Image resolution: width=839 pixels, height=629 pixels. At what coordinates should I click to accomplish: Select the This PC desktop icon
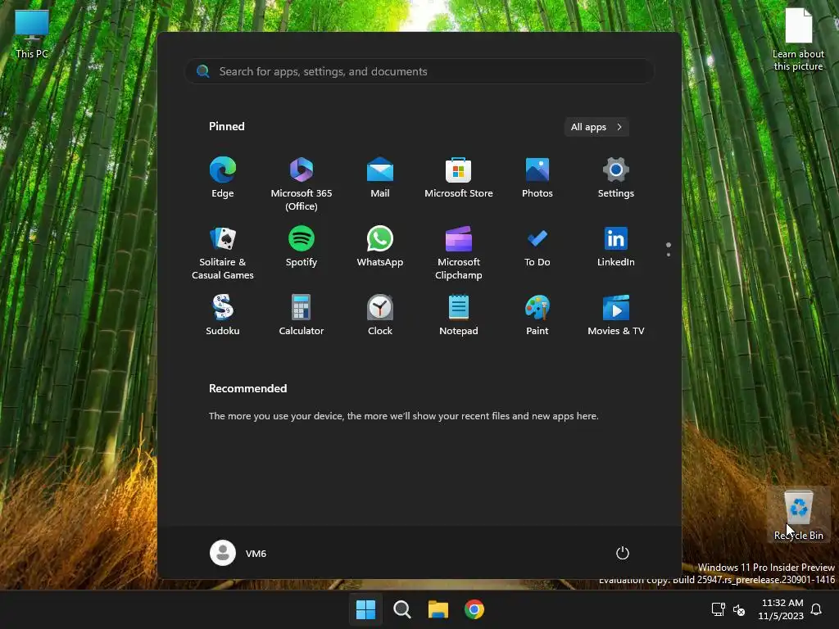pyautogui.click(x=32, y=34)
